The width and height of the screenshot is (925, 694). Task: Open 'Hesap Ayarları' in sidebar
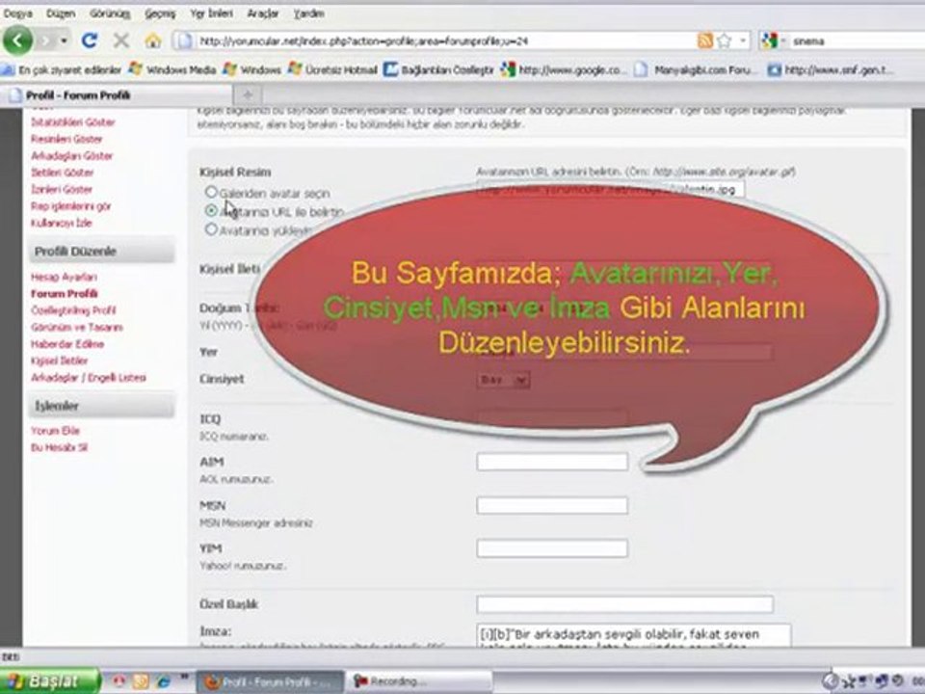click(x=64, y=277)
